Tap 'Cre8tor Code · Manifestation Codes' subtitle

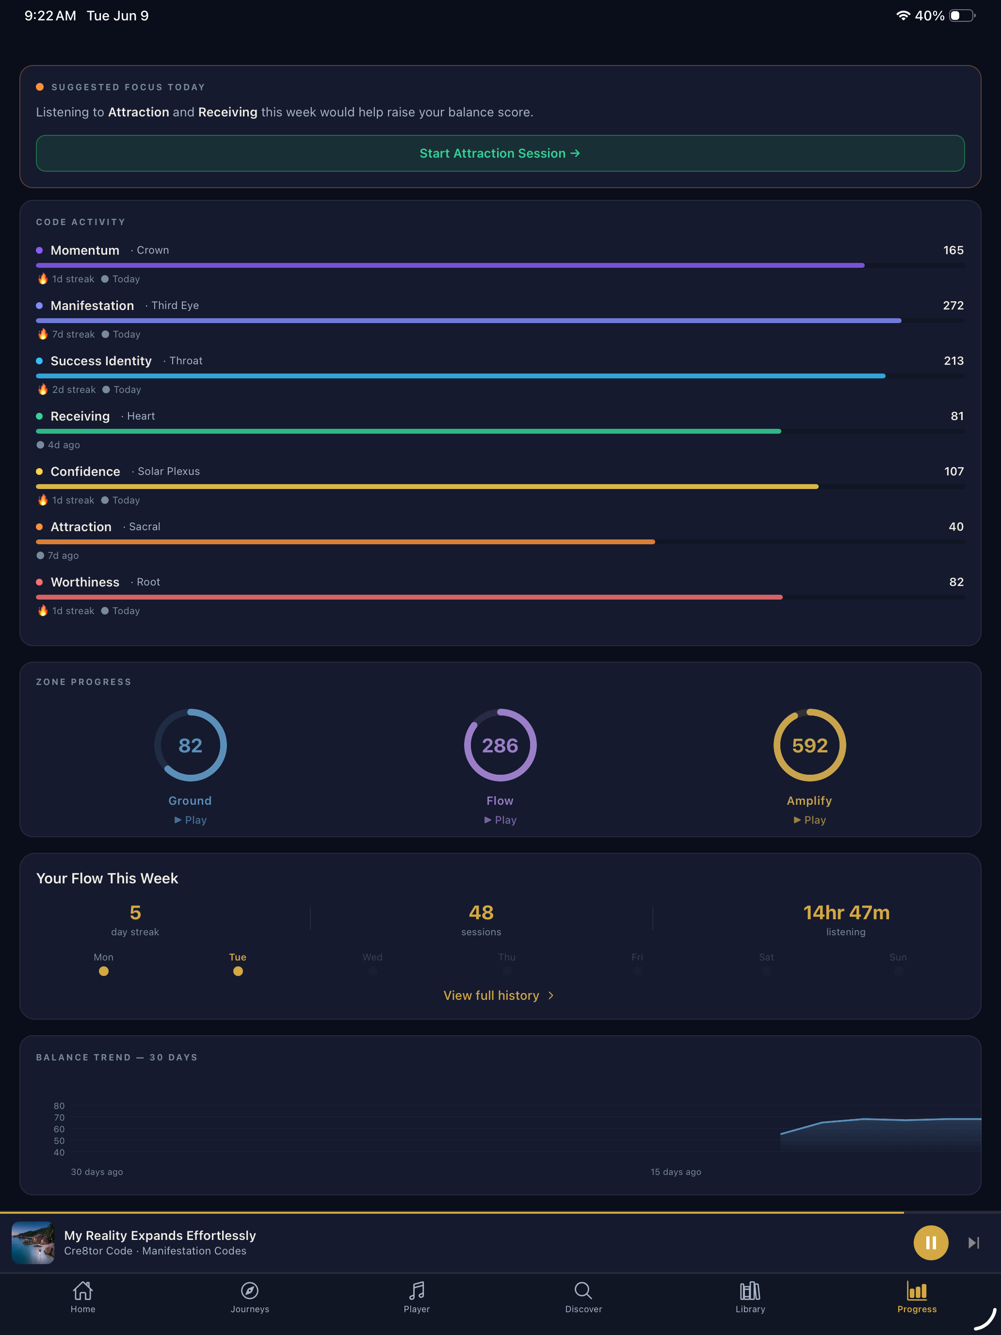(x=155, y=1251)
